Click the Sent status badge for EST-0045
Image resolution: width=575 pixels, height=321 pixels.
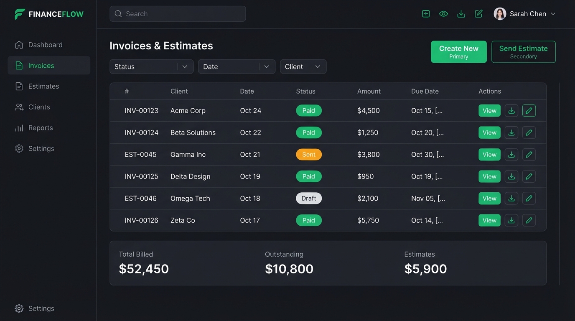pos(309,155)
